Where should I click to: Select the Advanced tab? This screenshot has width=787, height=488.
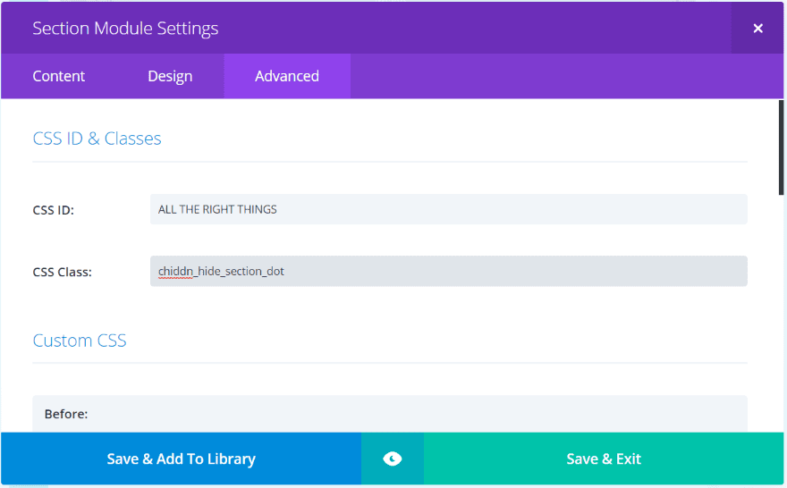point(287,76)
